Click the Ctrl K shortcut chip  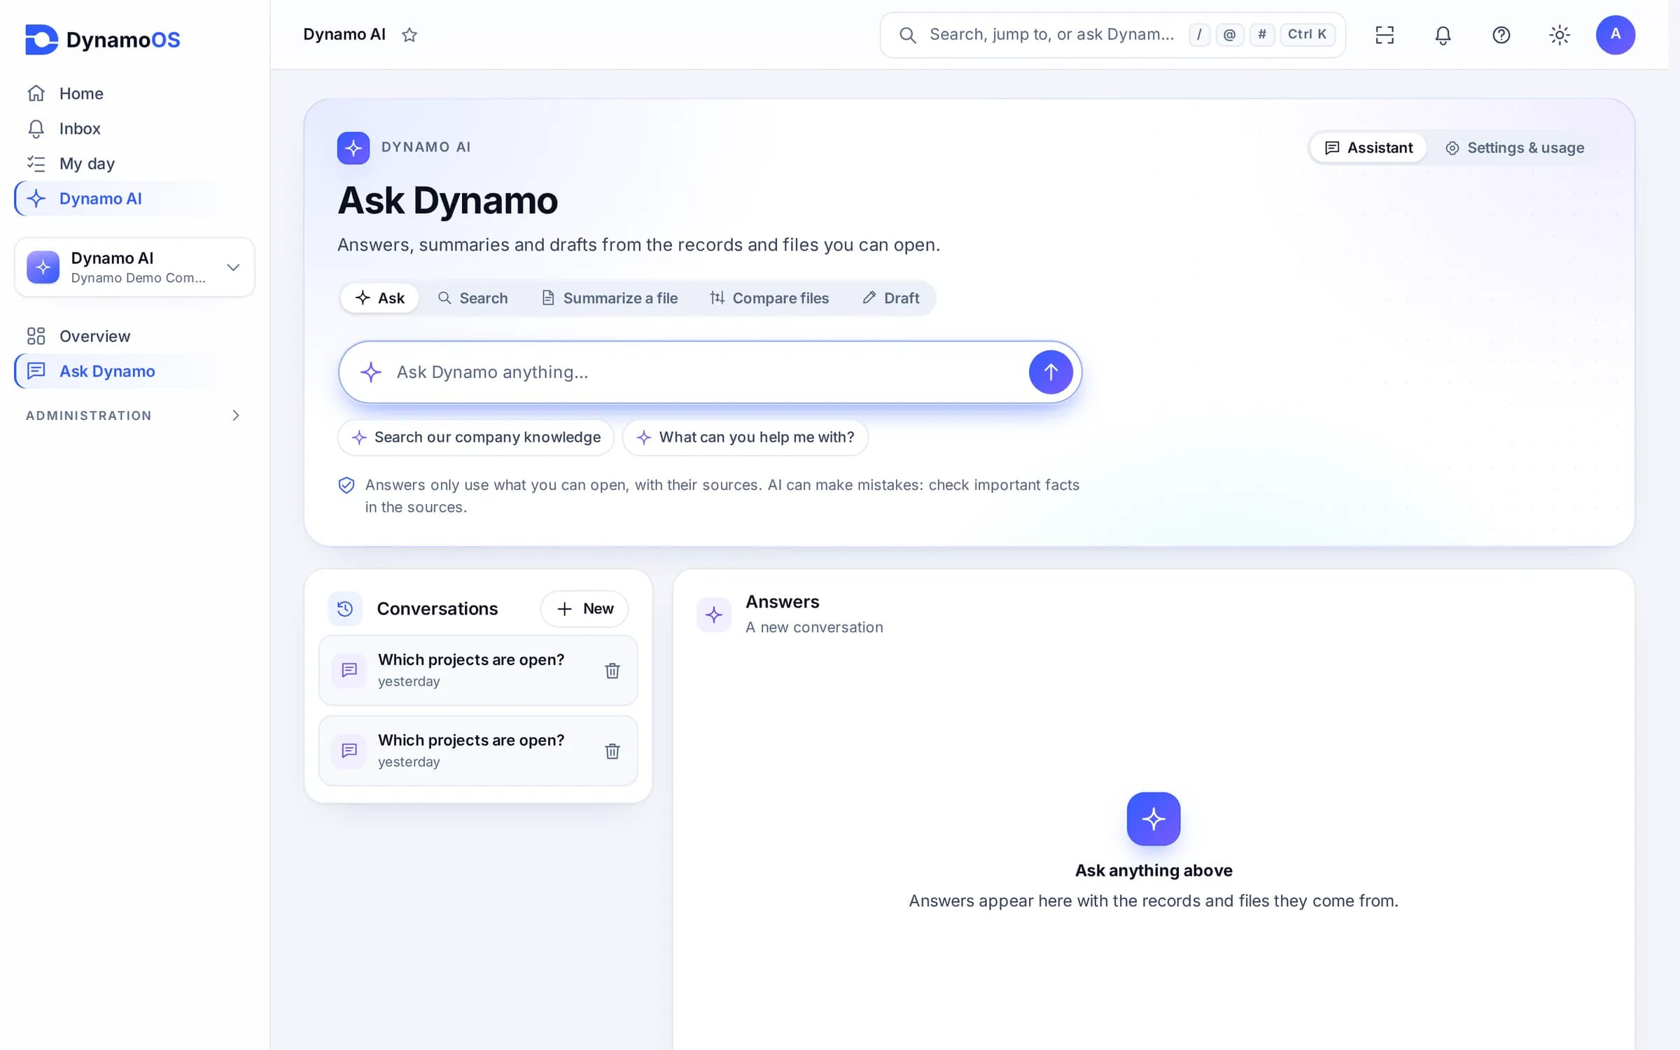tap(1307, 34)
